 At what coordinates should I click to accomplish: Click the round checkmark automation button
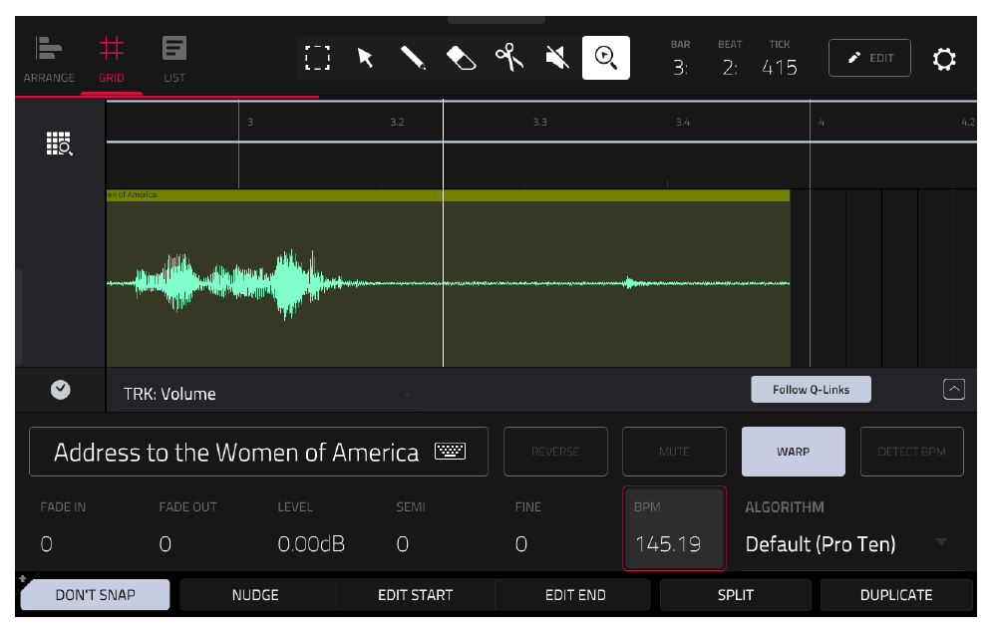coord(60,390)
